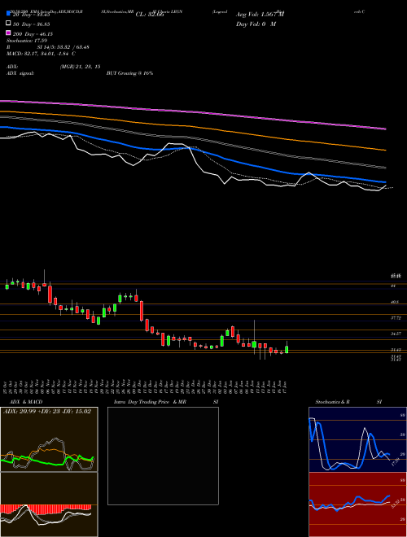
Task: Click the Avg Vol 1.567 M label
Action: (260, 15)
